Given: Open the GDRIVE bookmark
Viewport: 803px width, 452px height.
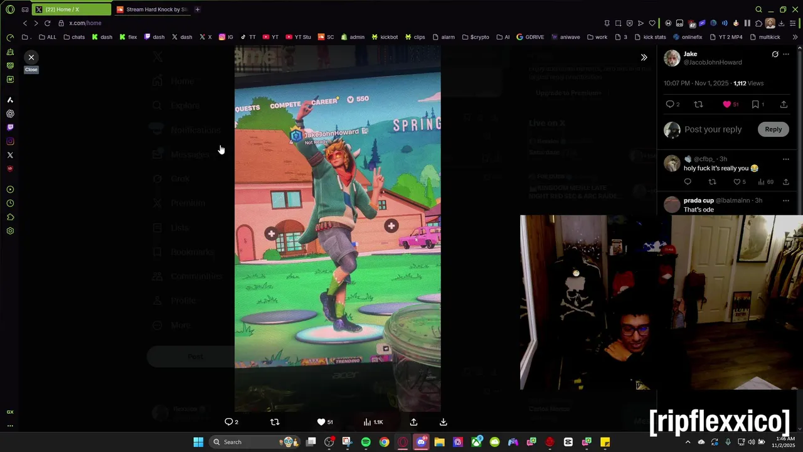Looking at the screenshot, I should click(530, 37).
